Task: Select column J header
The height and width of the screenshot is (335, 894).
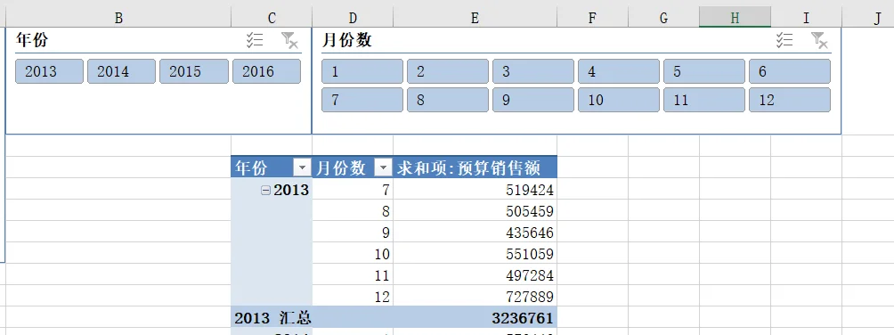Action: 868,18
